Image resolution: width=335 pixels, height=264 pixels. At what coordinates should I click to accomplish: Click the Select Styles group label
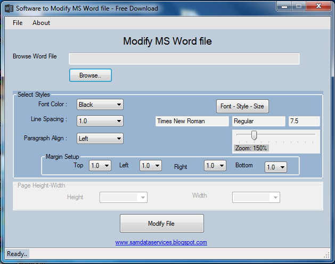click(34, 95)
